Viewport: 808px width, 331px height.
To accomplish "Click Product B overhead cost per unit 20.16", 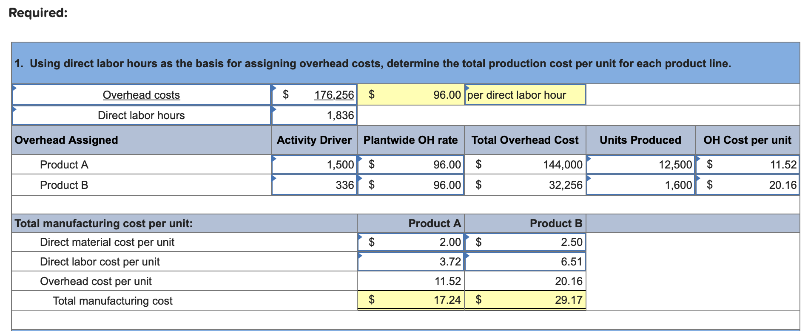I will (x=525, y=281).
